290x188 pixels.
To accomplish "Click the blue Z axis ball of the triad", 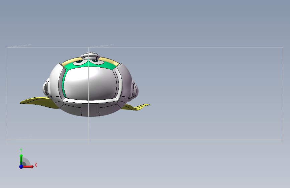I will coord(21,167).
